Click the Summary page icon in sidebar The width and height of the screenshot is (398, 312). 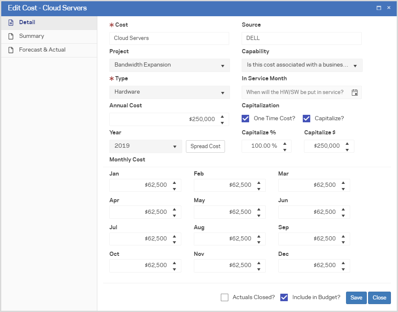tap(11, 36)
